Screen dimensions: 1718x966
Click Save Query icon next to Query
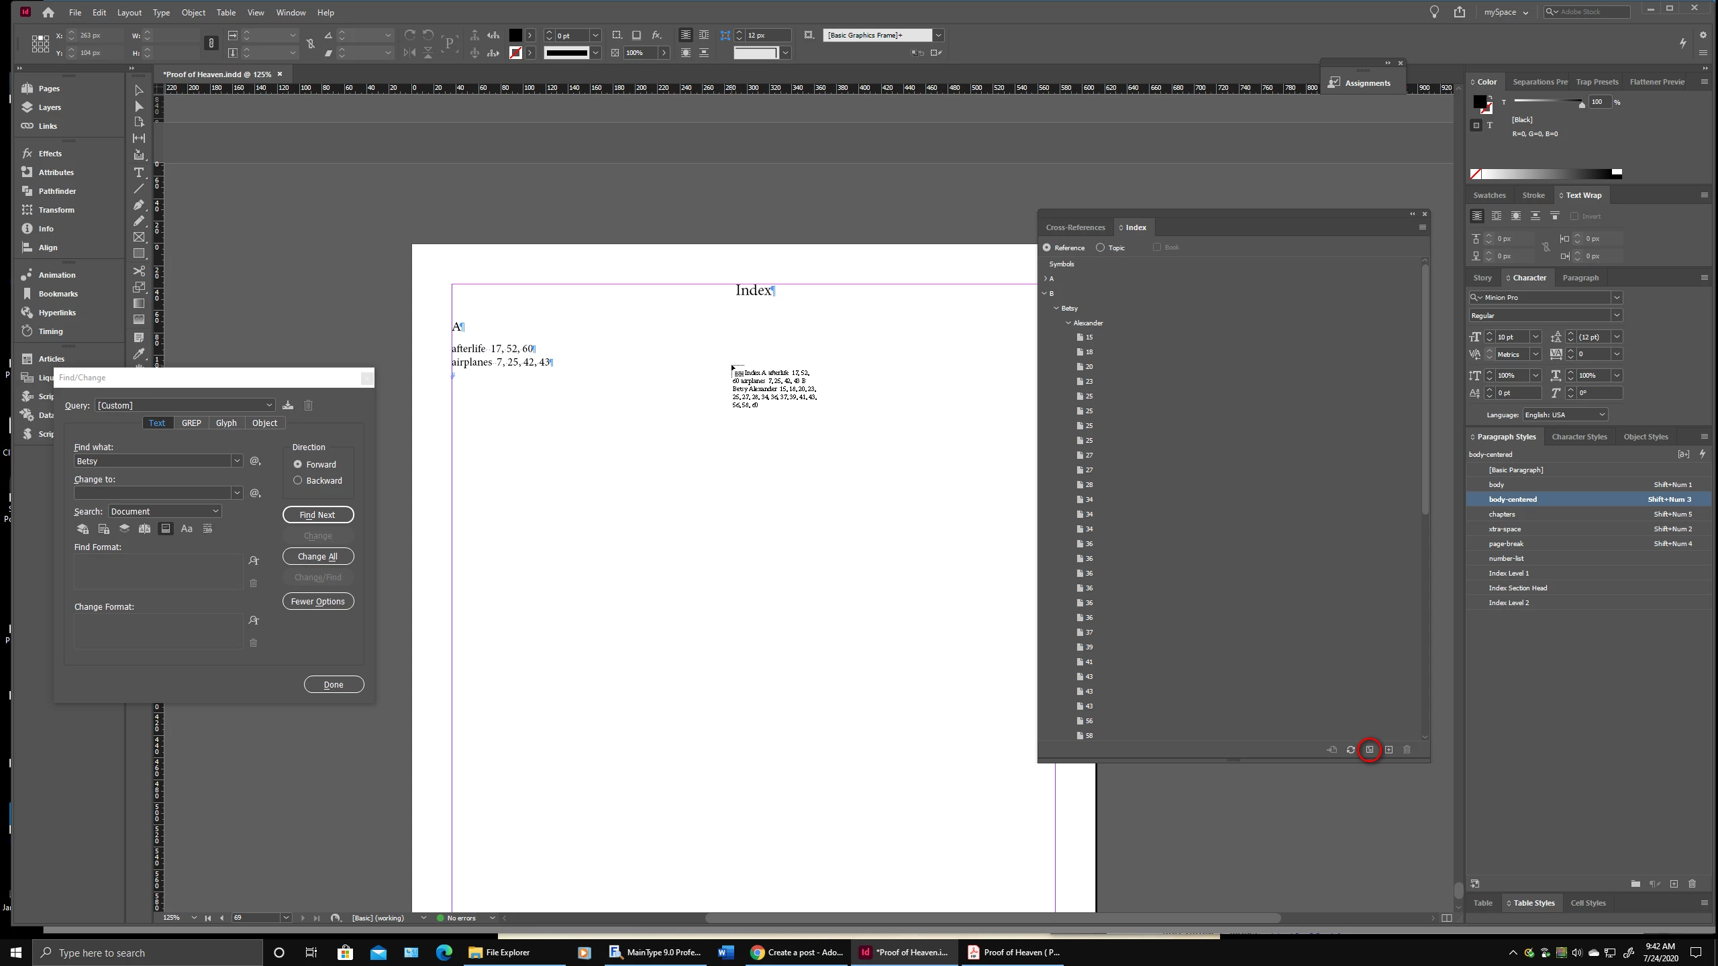288,405
